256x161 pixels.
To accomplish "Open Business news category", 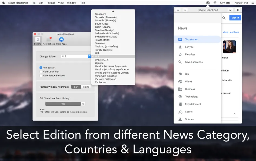I will point(197,89).
